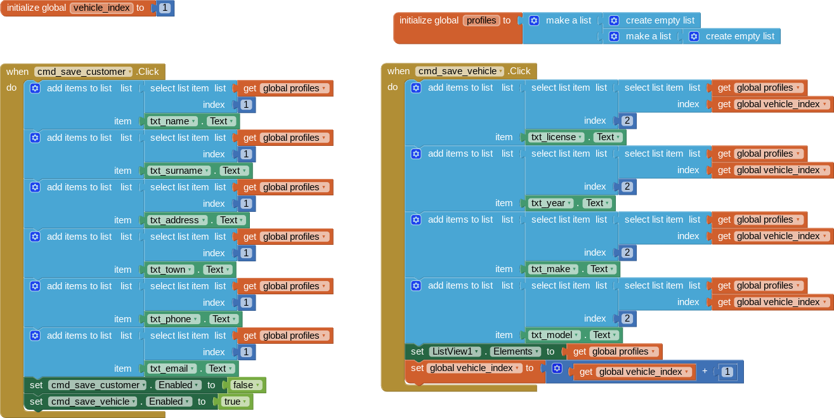Click gear icon on txt_license add items block
This screenshot has height=418, width=834.
416,88
